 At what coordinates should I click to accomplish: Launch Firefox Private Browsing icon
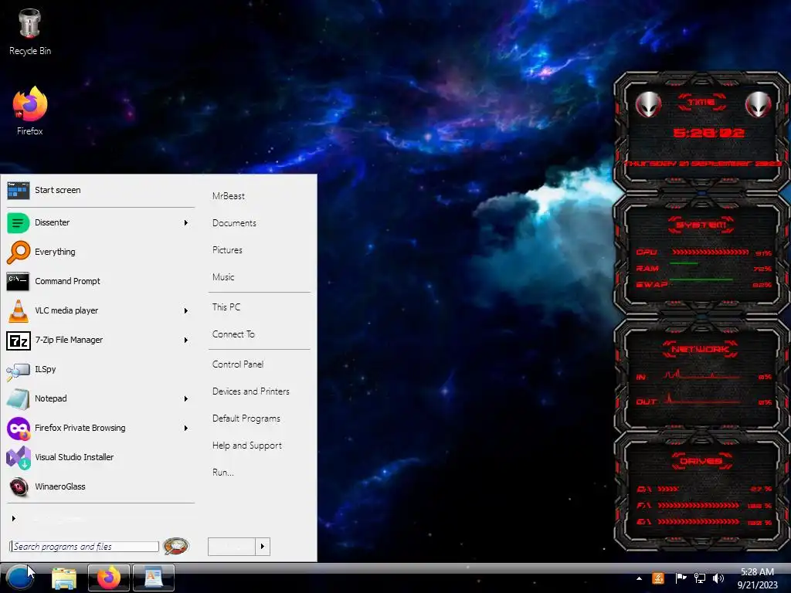click(19, 428)
